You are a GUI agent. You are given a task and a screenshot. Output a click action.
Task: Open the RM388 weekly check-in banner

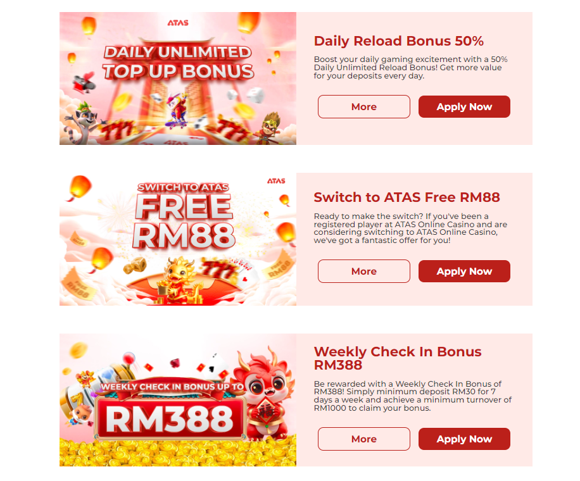(178, 400)
